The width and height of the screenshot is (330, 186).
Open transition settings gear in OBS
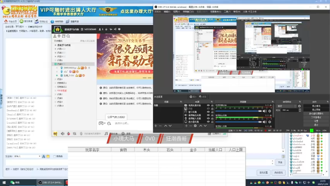(299, 106)
